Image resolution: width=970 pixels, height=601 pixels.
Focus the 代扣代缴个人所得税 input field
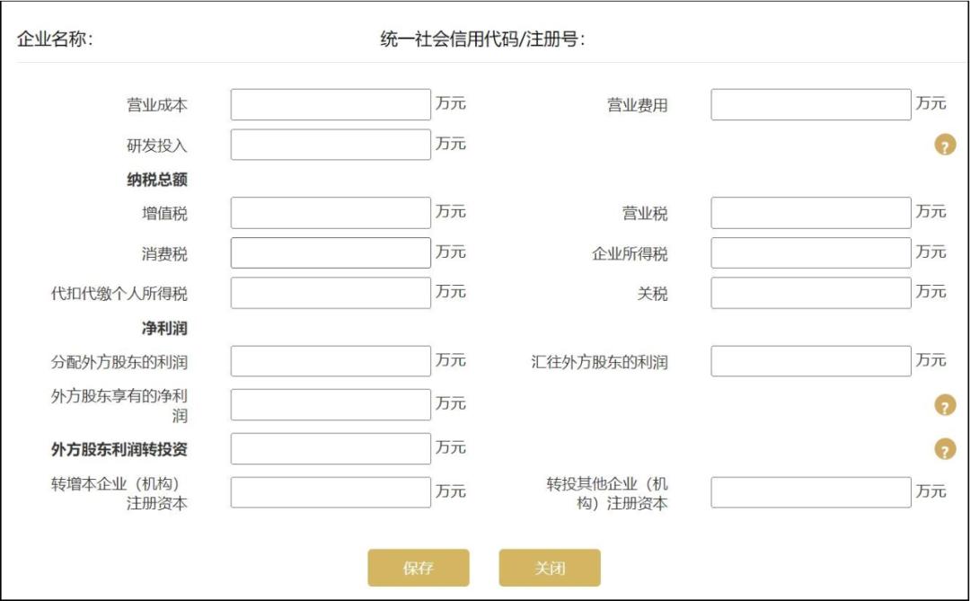330,291
